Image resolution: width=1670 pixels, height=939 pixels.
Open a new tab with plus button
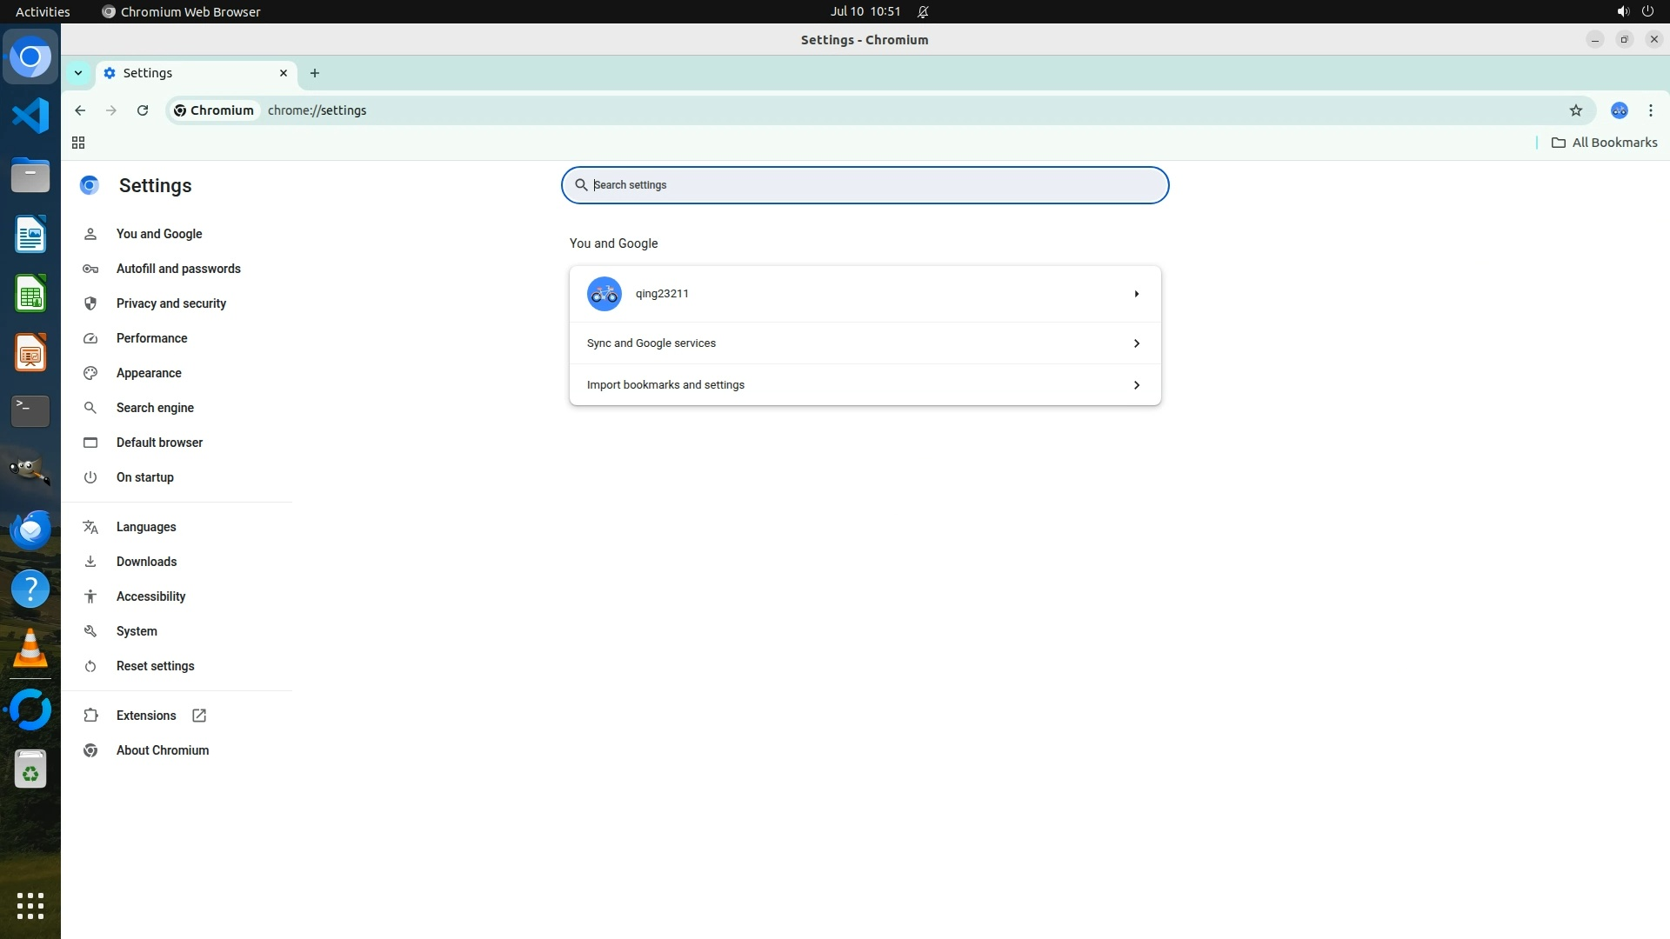tap(315, 73)
